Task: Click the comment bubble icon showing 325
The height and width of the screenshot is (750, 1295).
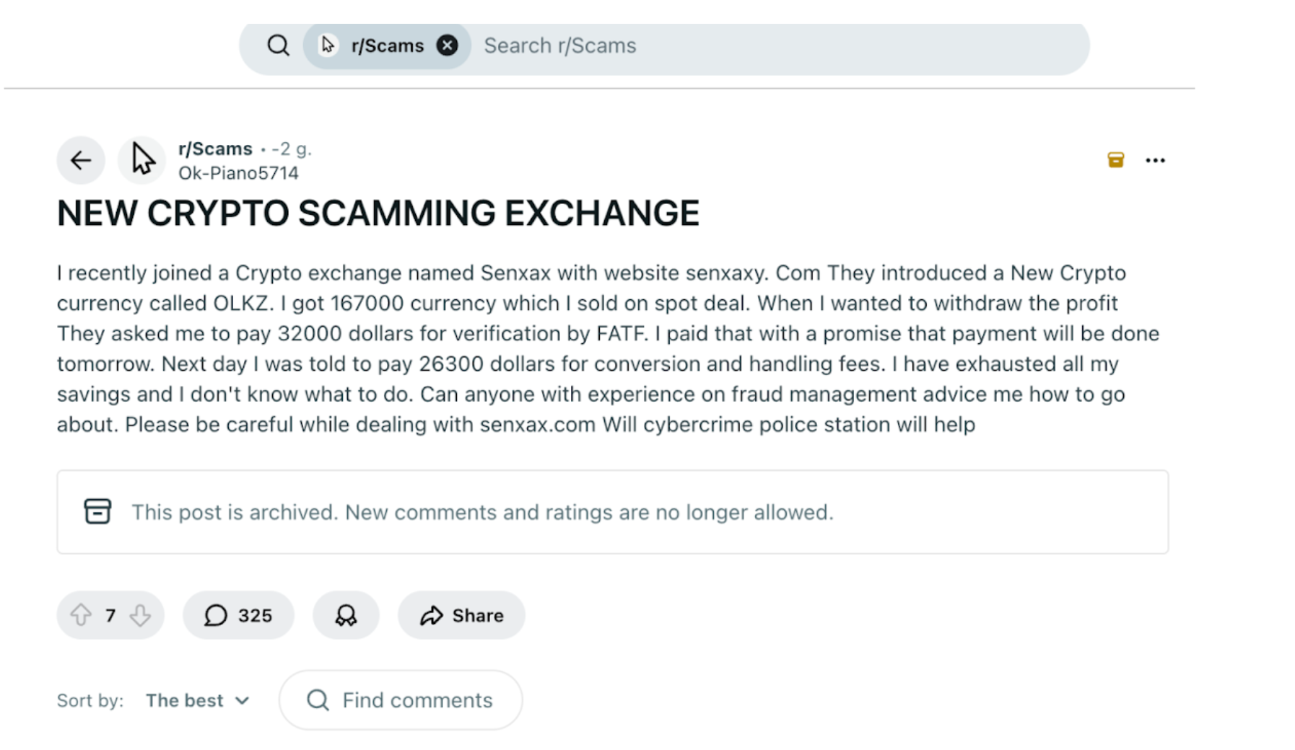Action: point(214,615)
